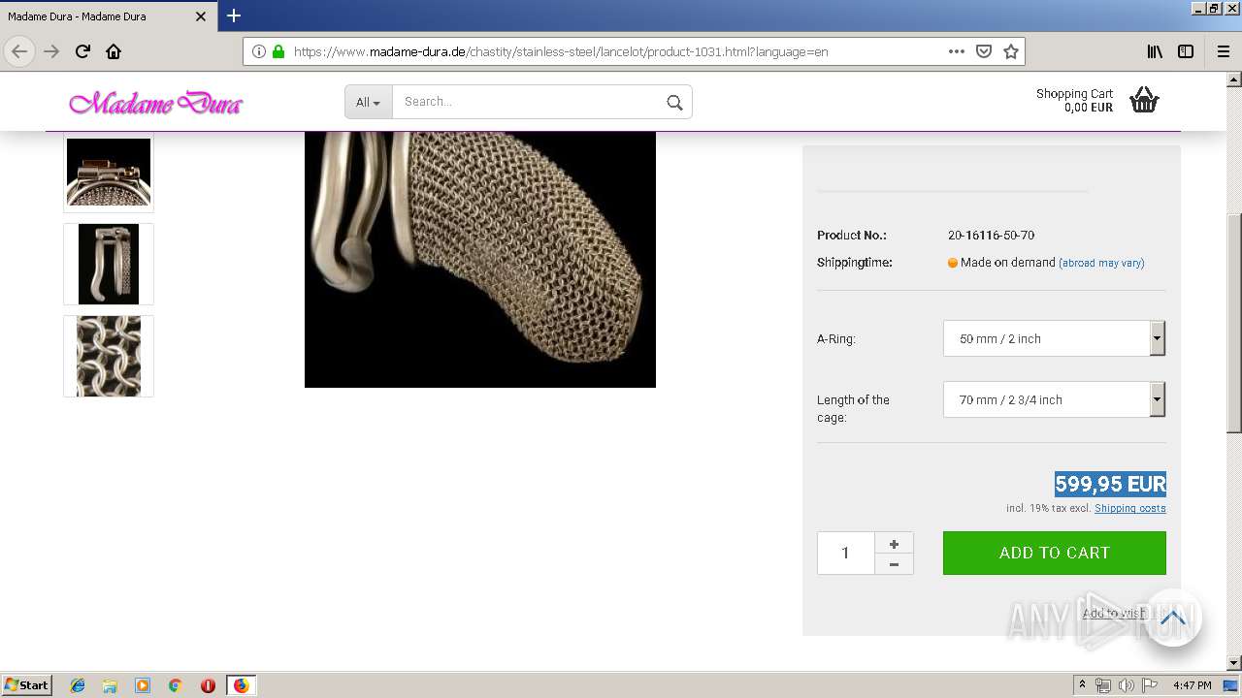Open a new browser tab
1242x698 pixels.
pyautogui.click(x=234, y=16)
